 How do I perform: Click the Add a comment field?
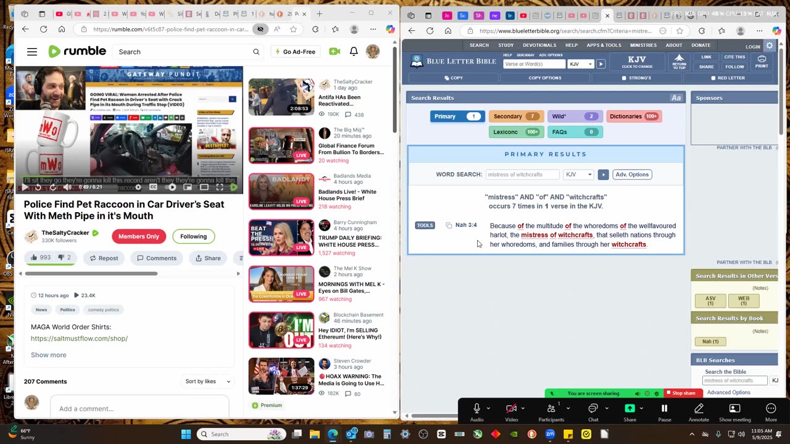tap(139, 408)
